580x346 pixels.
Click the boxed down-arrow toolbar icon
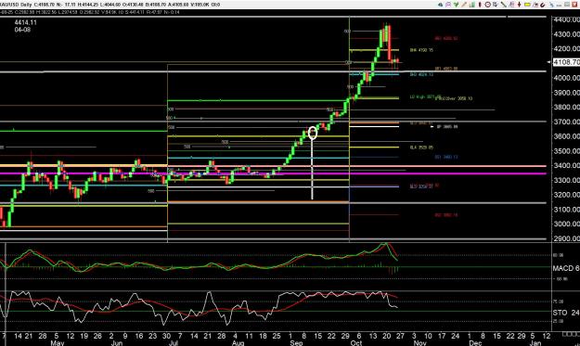tap(495, 5)
